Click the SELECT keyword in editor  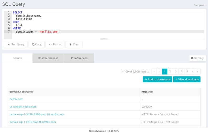tap(17, 12)
